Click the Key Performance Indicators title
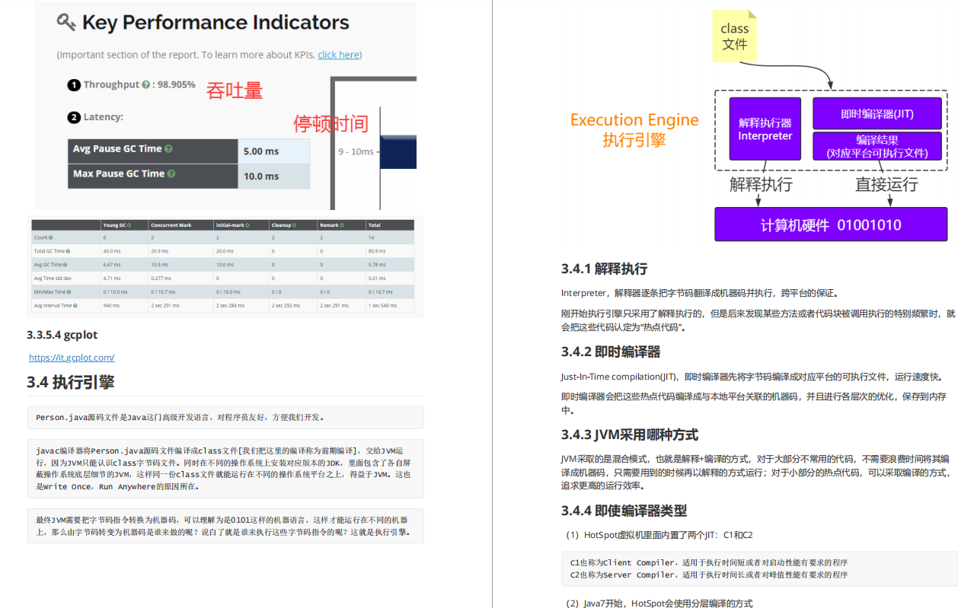This screenshot has width=958, height=608. click(216, 23)
